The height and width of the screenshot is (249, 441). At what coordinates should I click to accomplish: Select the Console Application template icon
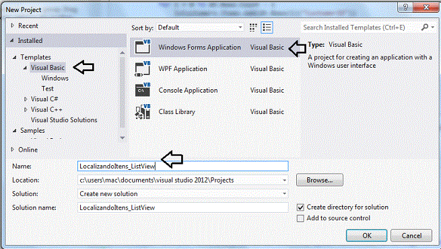tap(143, 90)
